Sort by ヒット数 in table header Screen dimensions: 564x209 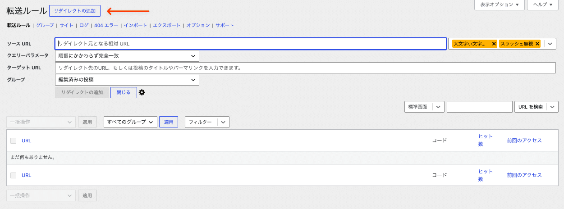(x=486, y=141)
